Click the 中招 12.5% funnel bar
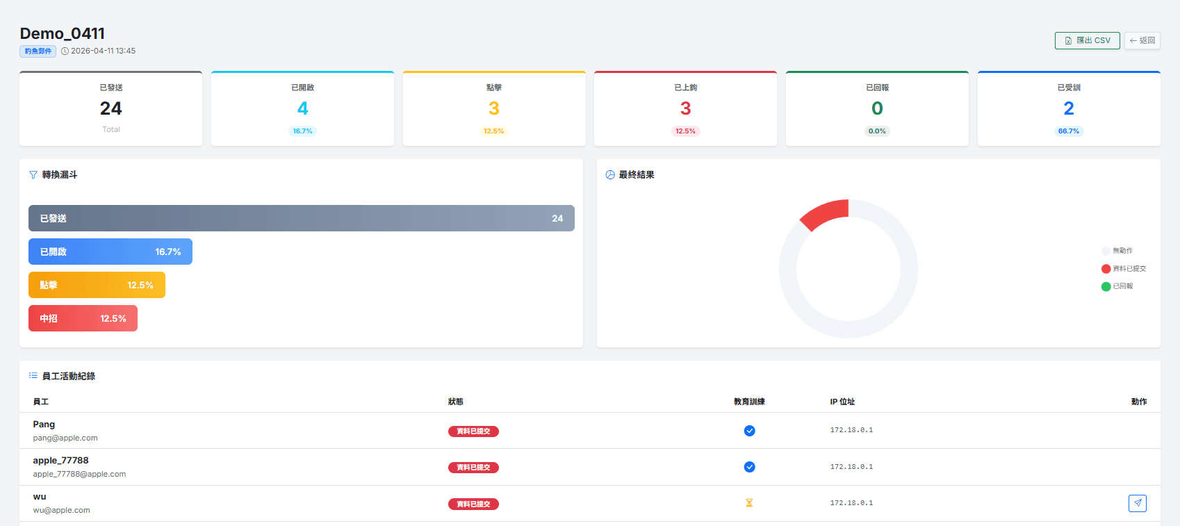Screen dimensions: 1180x526 83,318
